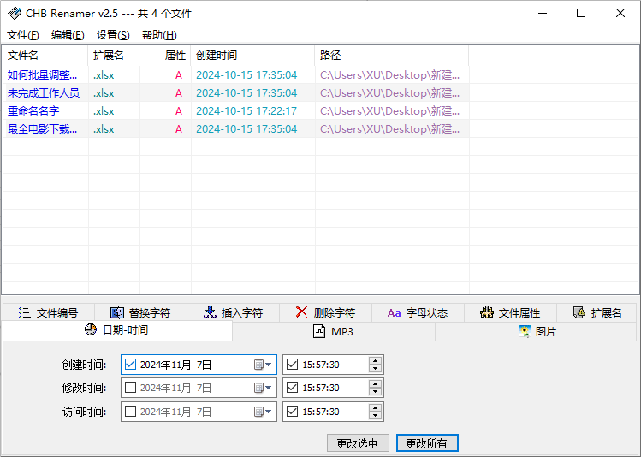This screenshot has width=641, height=457.
Task: Click the Aa 字母状态 icon
Action: coord(394,313)
